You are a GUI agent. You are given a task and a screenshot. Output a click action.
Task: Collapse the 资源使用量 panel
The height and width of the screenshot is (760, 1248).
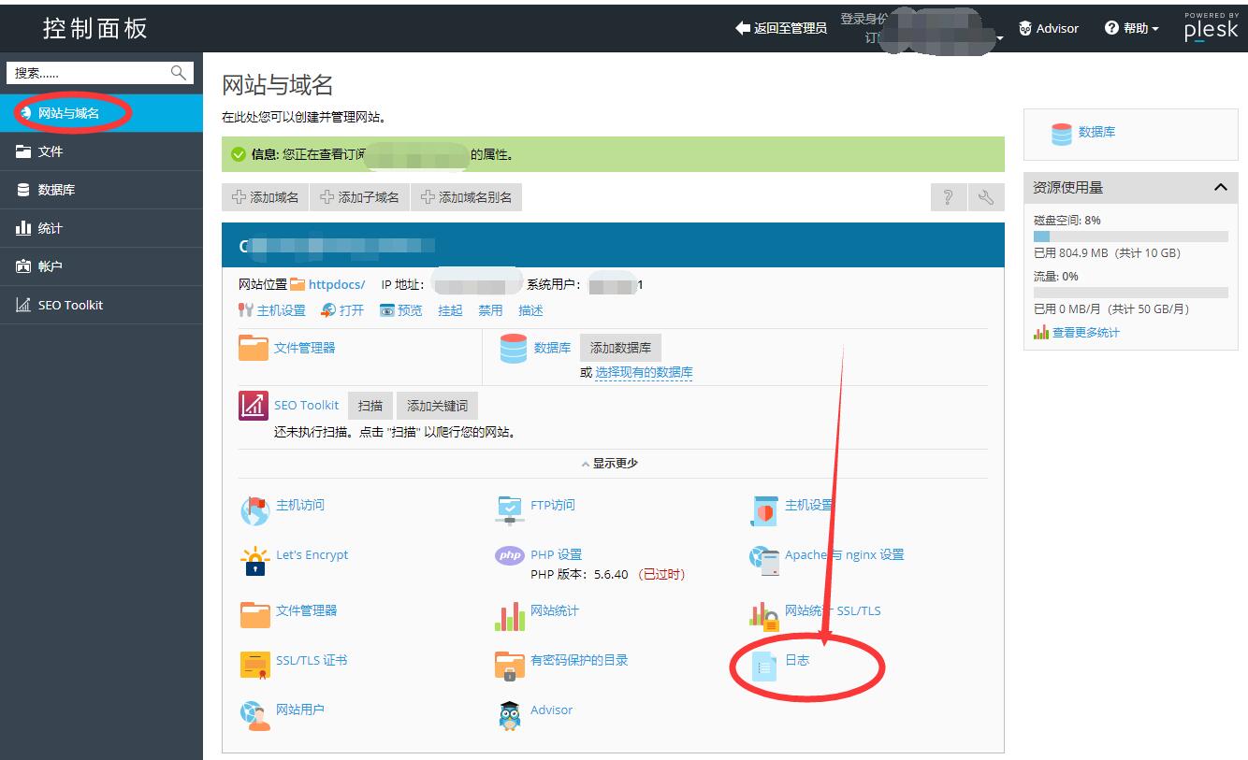tap(1220, 187)
